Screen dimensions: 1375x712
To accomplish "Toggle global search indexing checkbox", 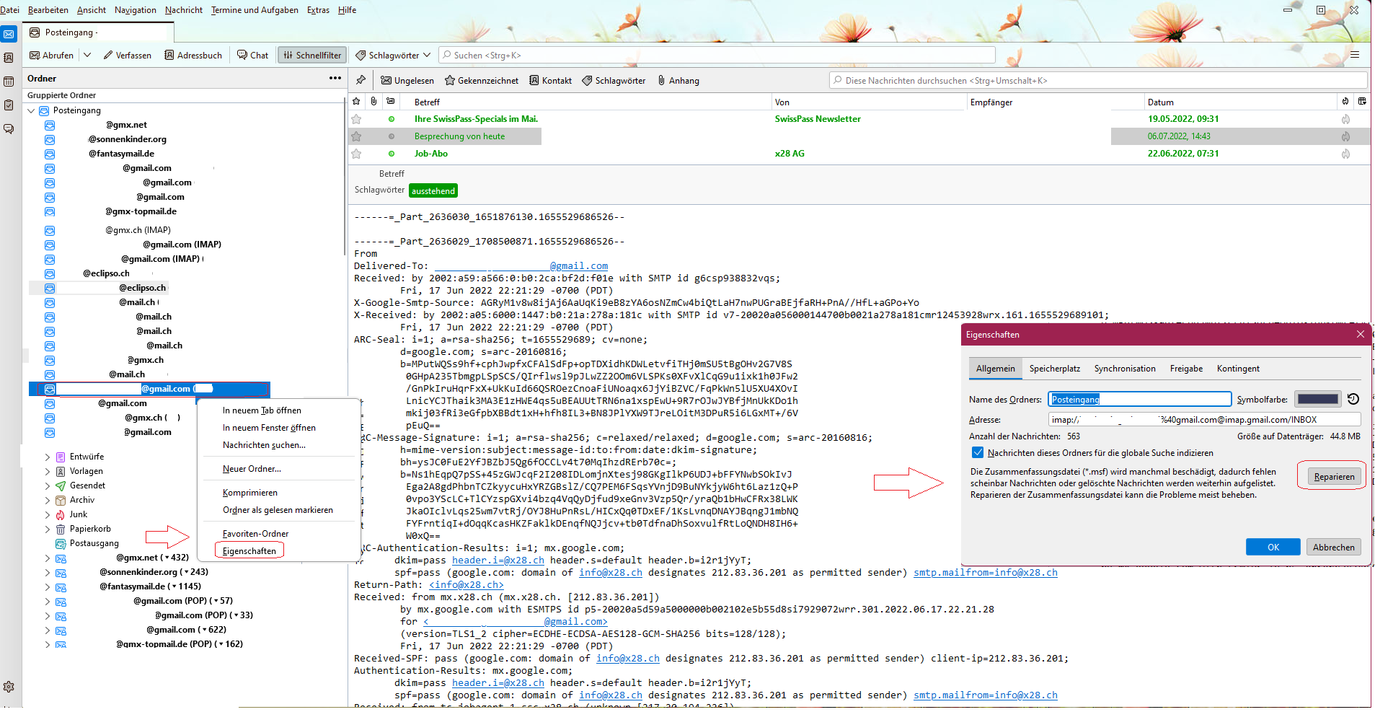I will [978, 453].
